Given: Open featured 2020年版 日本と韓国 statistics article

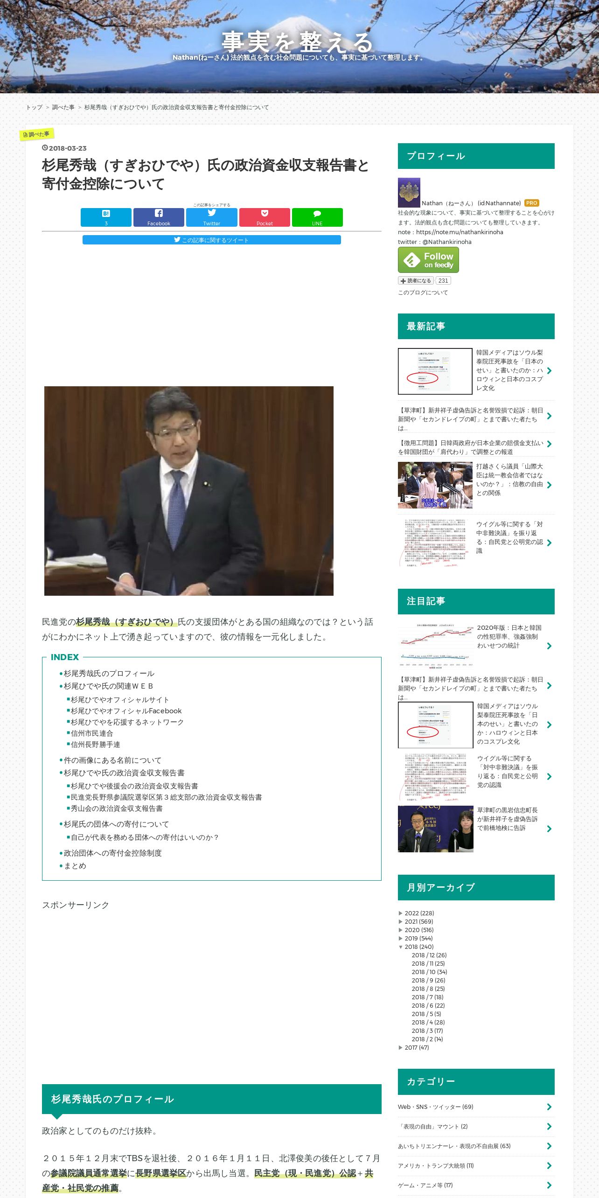Looking at the screenshot, I should 509,637.
